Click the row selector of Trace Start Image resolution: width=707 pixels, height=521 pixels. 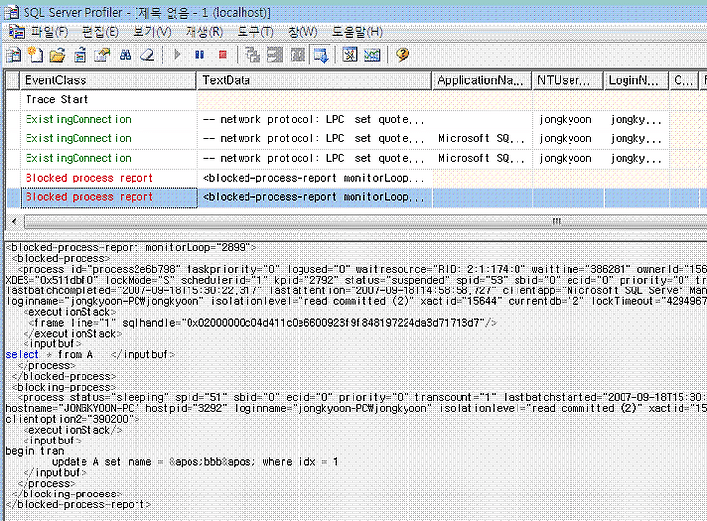[13, 100]
